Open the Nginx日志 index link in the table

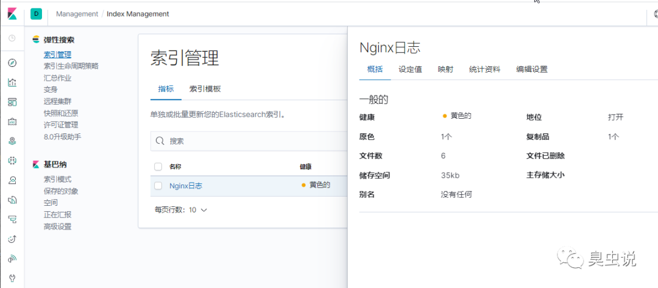pos(186,185)
